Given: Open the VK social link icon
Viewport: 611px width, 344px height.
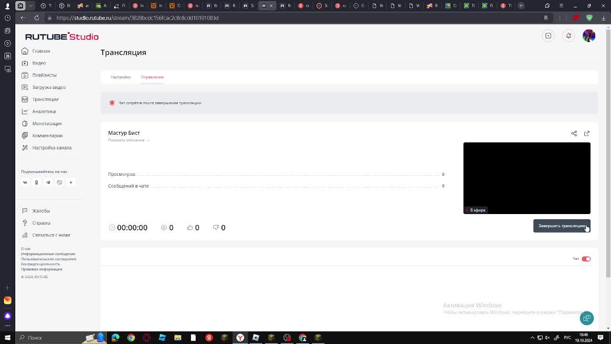Looking at the screenshot, I should pos(25,183).
